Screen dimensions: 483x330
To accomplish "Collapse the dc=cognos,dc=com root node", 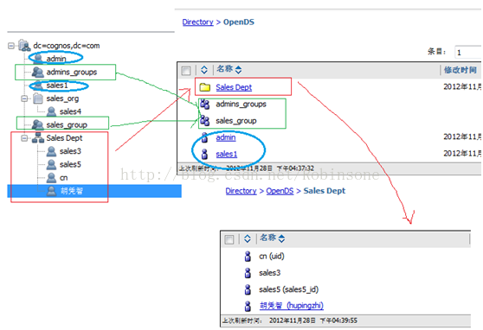I will click(11, 46).
